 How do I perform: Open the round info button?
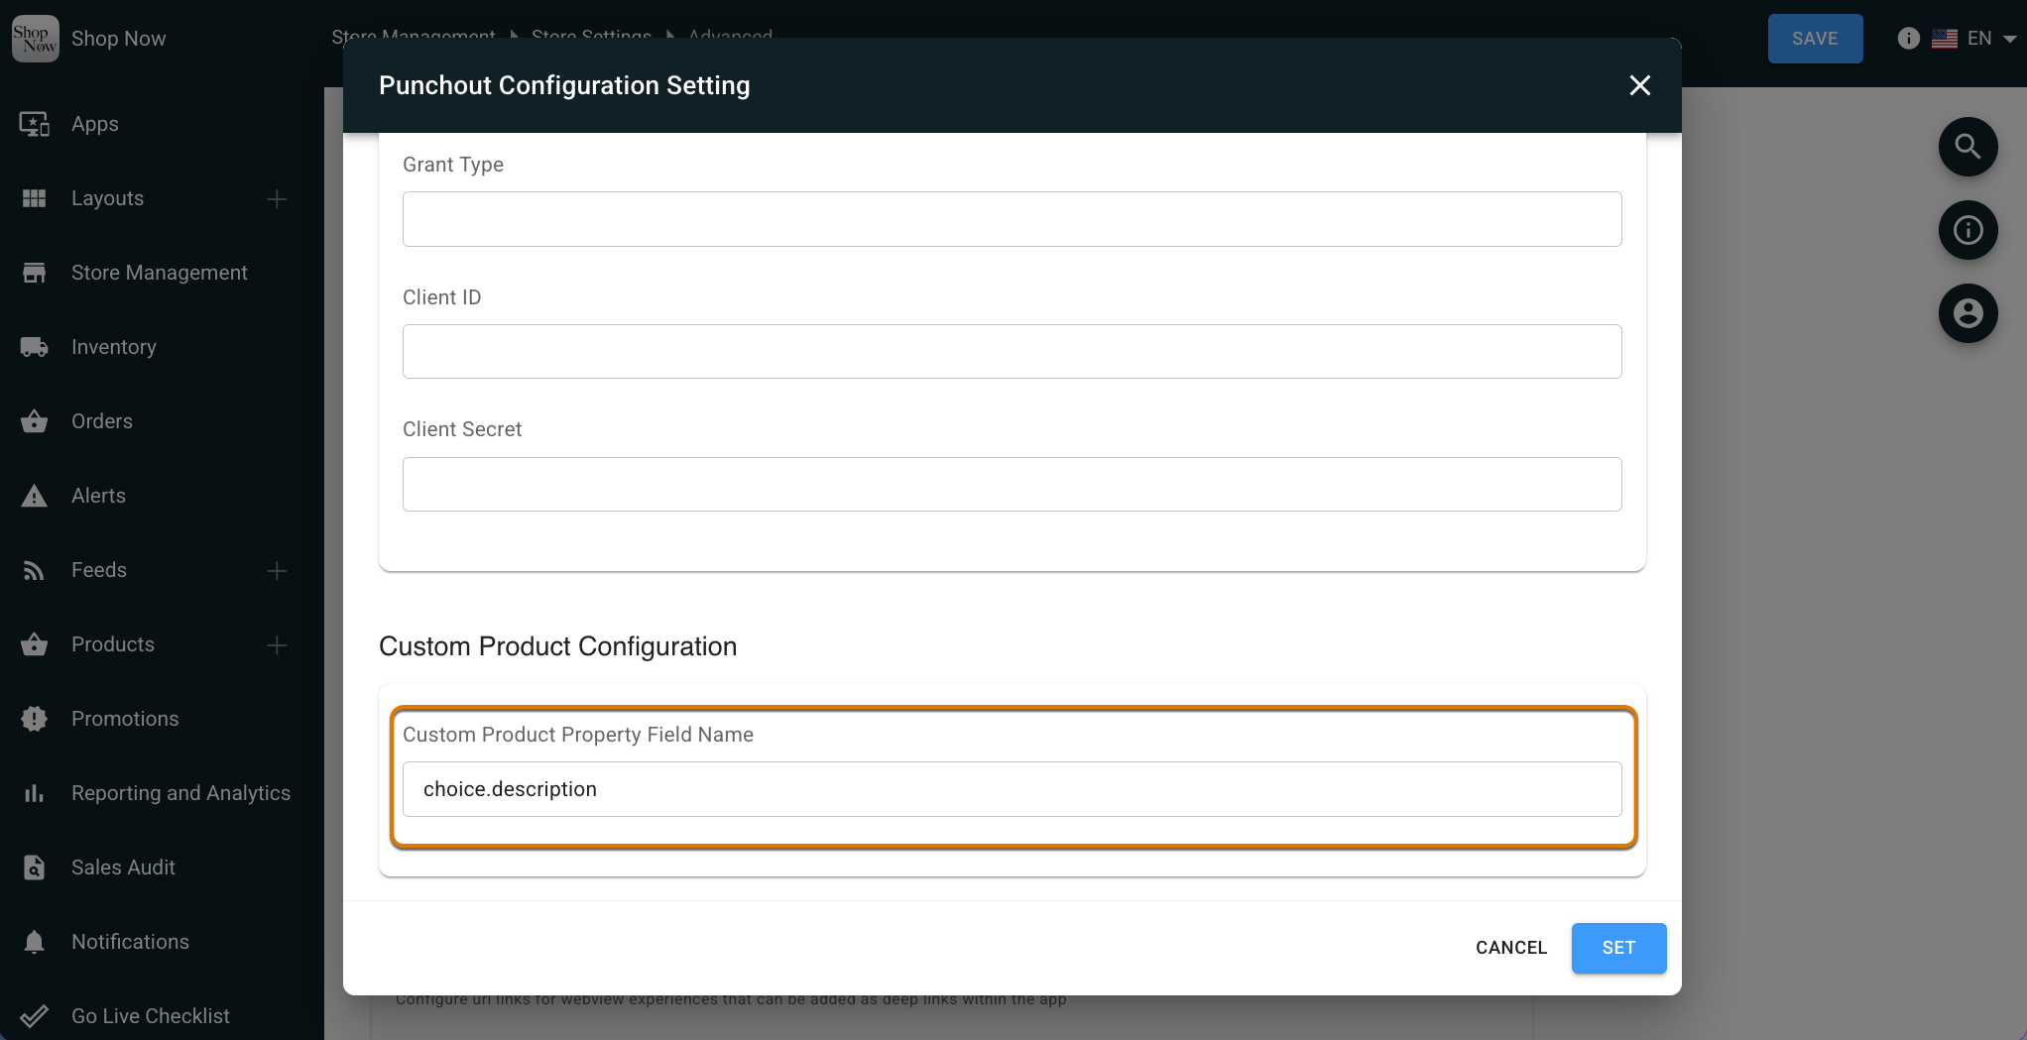coord(1968,230)
